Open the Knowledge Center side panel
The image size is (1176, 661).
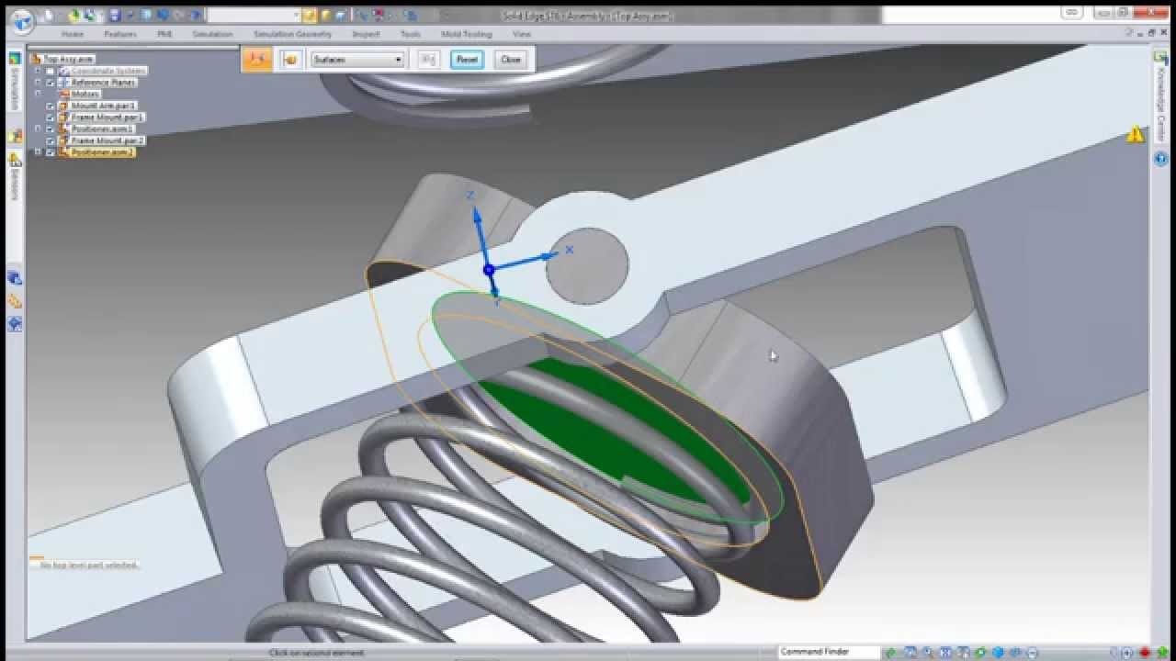point(1160,103)
